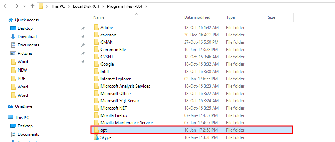Click the Downloads blue arrow icon
Viewport: 335px width, 142px height.
click(x=13, y=37)
